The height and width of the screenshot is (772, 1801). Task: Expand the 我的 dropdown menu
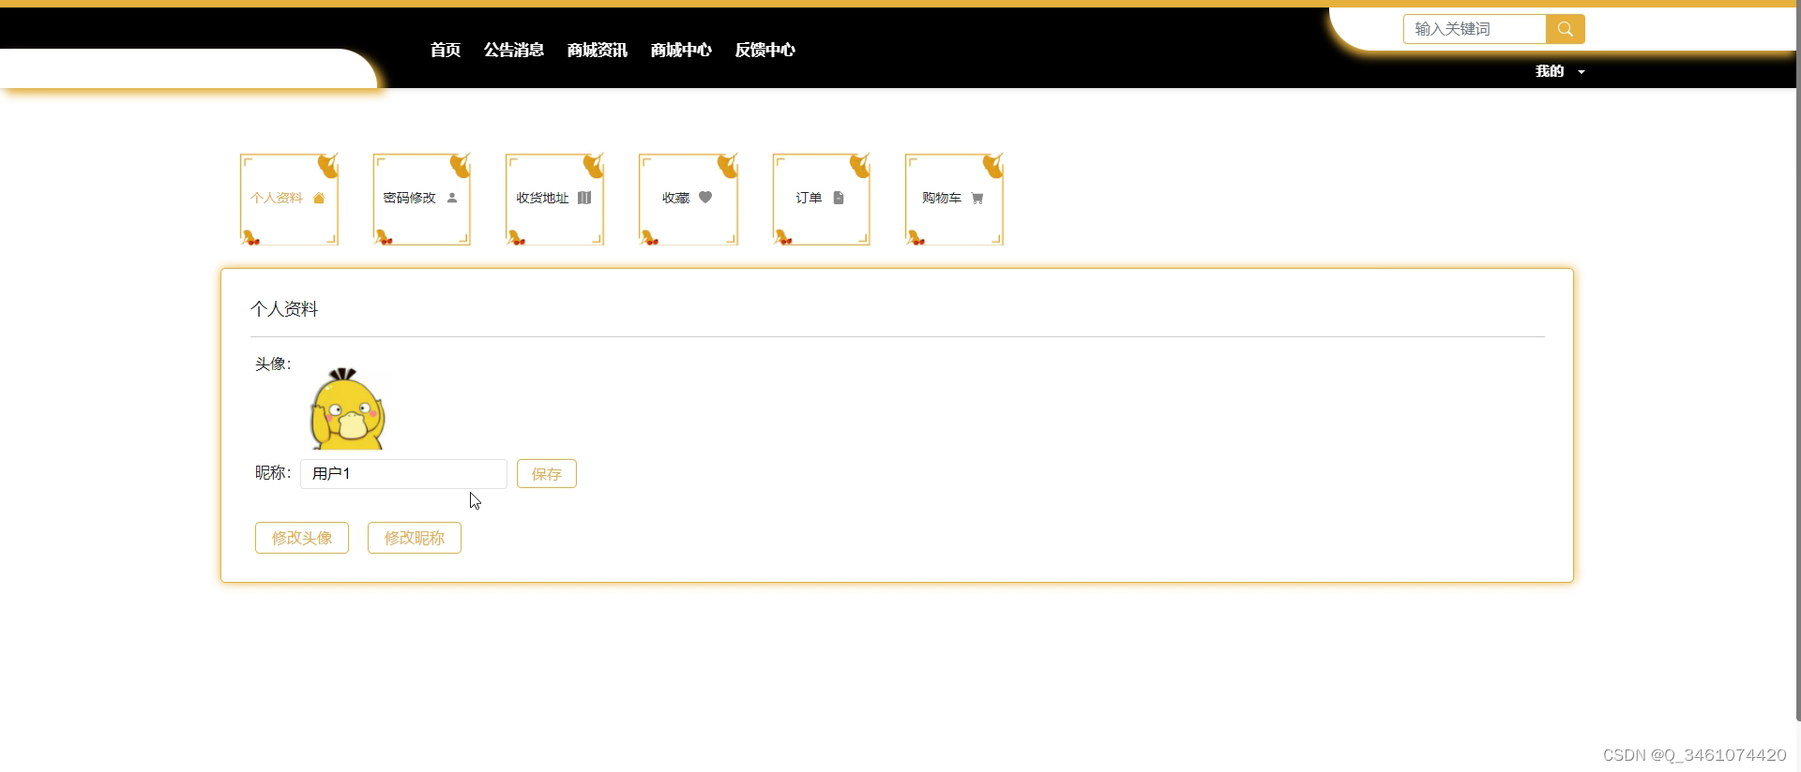(x=1559, y=71)
